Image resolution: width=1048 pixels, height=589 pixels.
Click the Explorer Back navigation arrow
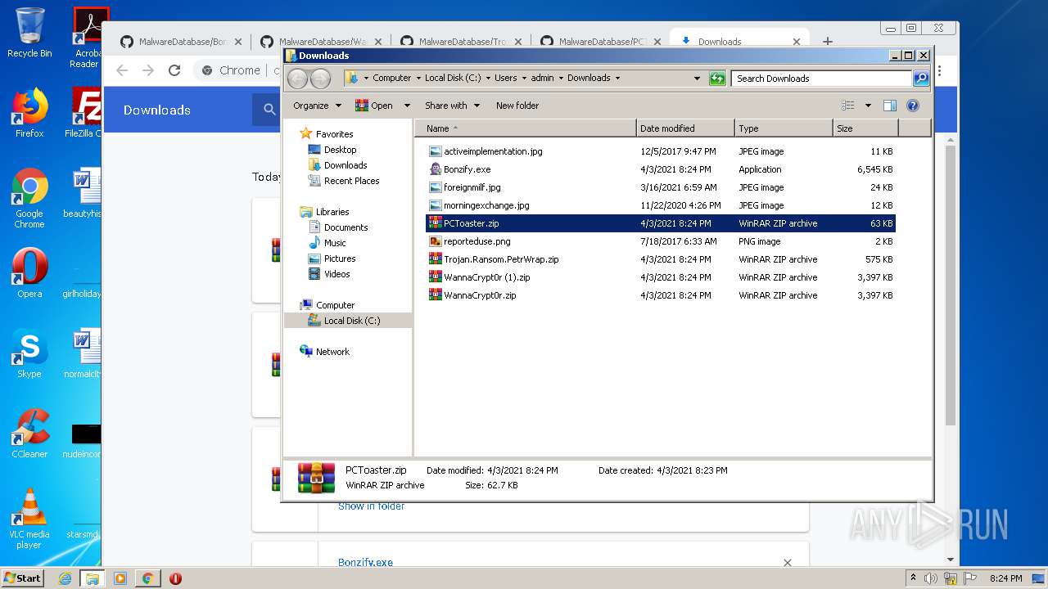pyautogui.click(x=297, y=79)
